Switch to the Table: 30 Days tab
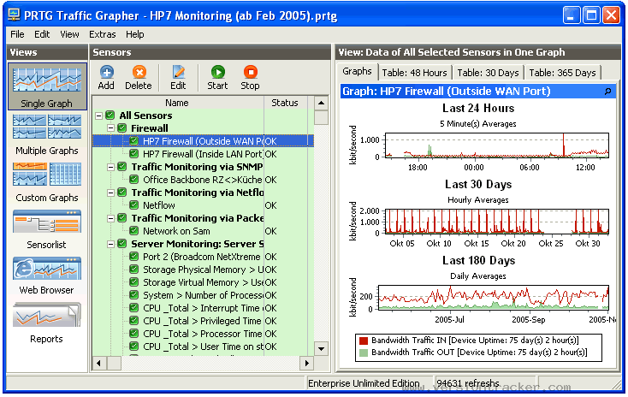 click(x=487, y=73)
